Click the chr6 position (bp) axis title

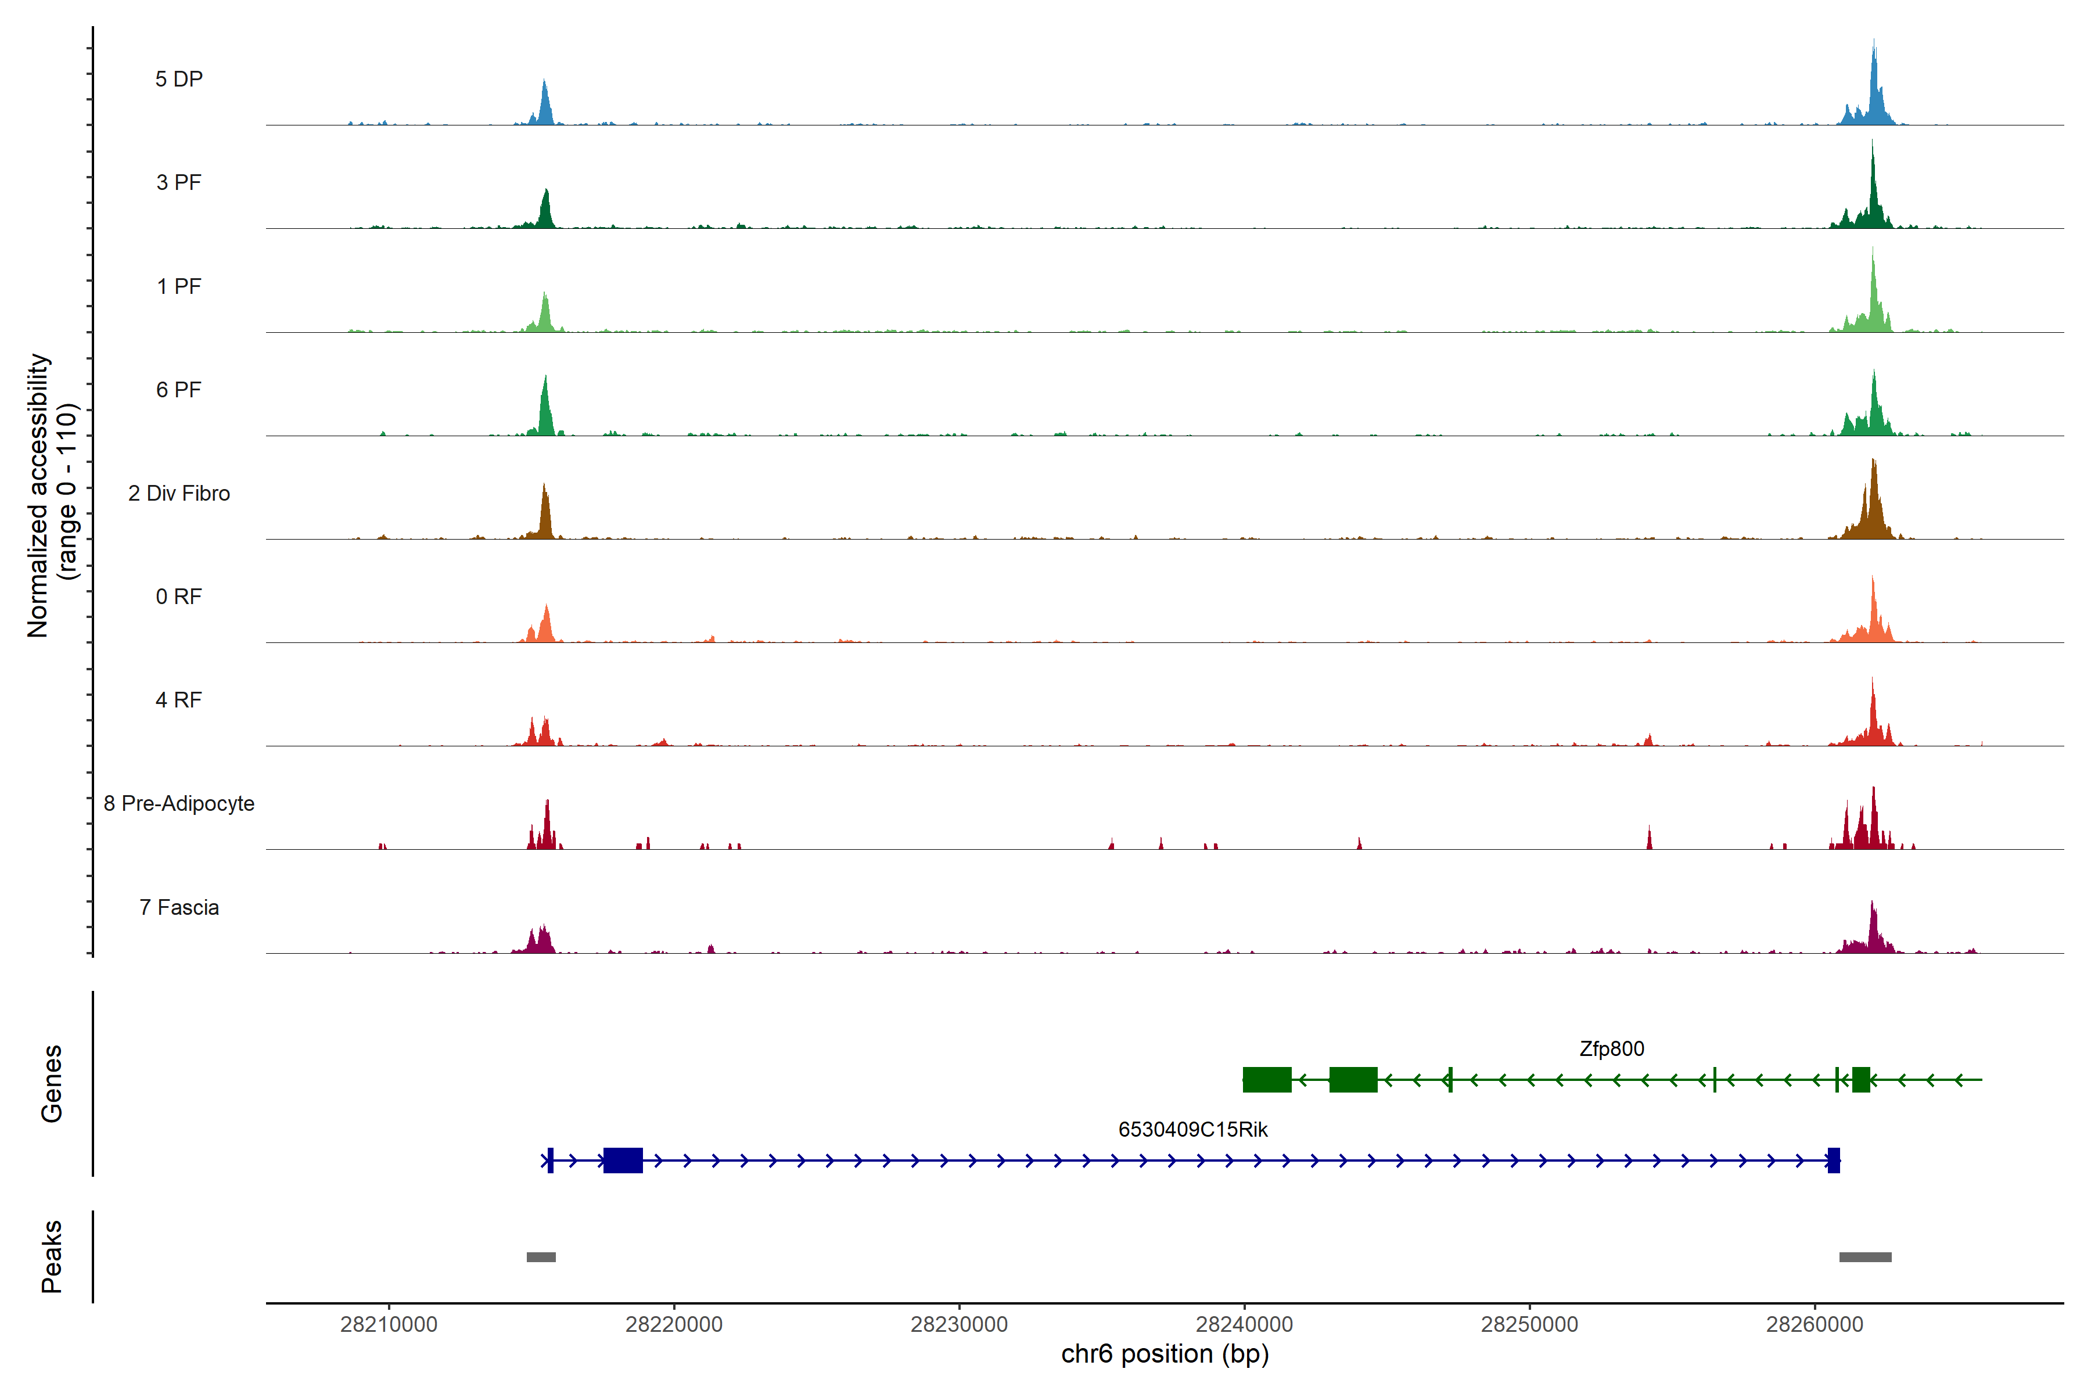1165,1354
